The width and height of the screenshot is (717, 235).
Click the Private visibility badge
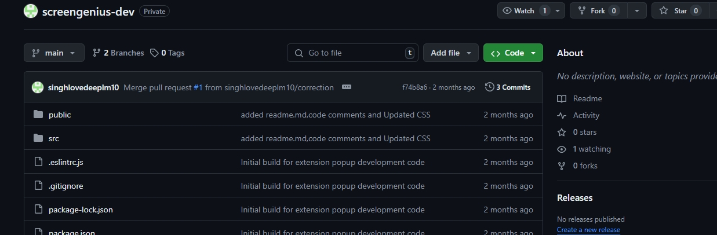(154, 12)
